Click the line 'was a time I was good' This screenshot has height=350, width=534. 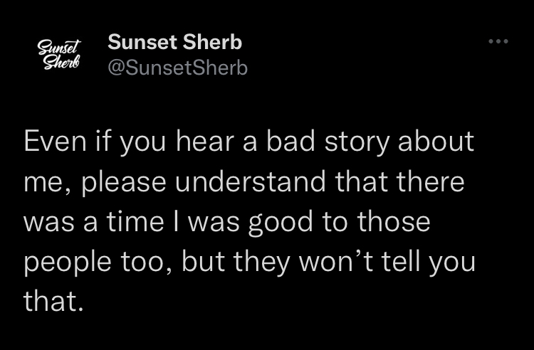227,222
